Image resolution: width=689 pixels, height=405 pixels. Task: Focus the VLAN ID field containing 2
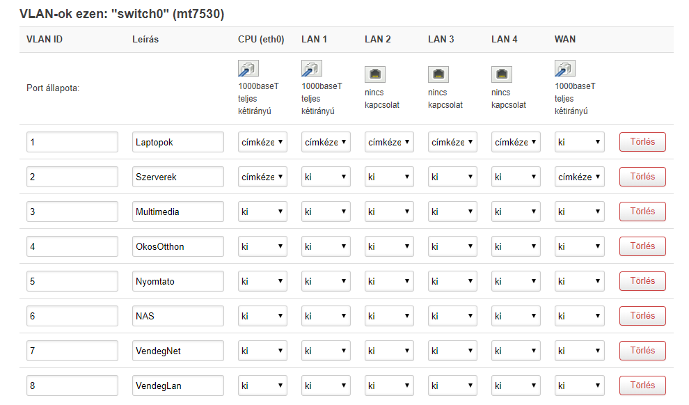tap(72, 177)
